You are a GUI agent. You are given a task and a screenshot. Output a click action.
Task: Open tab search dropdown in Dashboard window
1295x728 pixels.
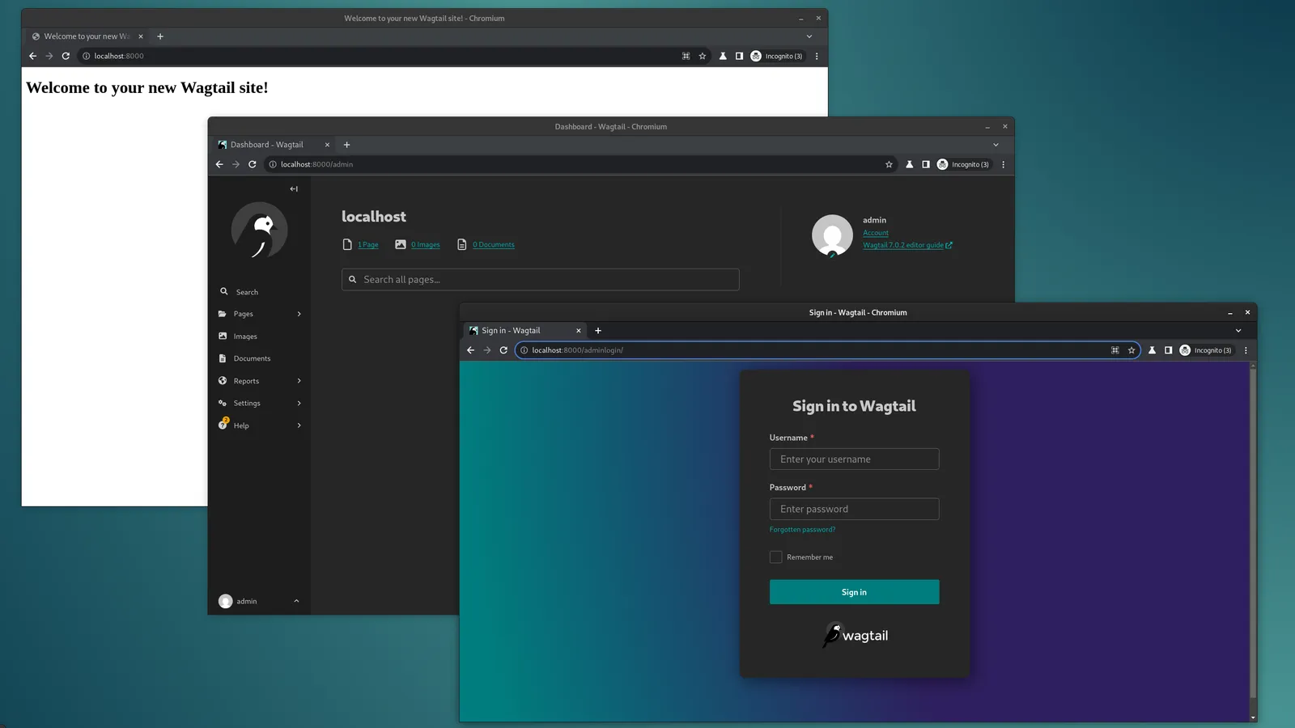[x=996, y=145]
